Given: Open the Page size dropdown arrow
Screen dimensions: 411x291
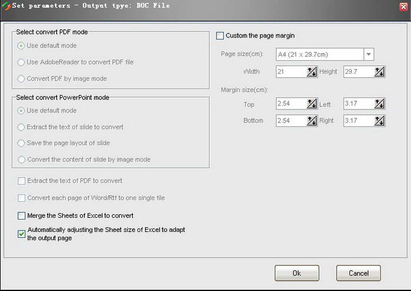Looking at the screenshot, I should point(369,54).
